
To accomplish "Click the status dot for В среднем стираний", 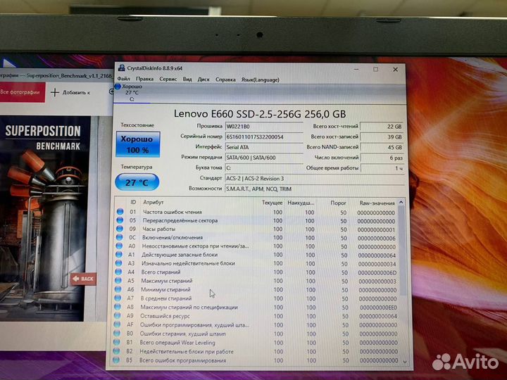I will [x=118, y=298].
